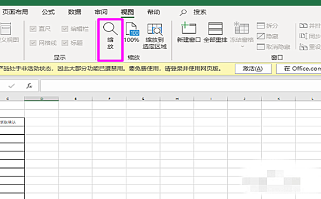
Task: Click Synchronous Scrolling (同步) icon
Action: pyautogui.click(x=303, y=36)
